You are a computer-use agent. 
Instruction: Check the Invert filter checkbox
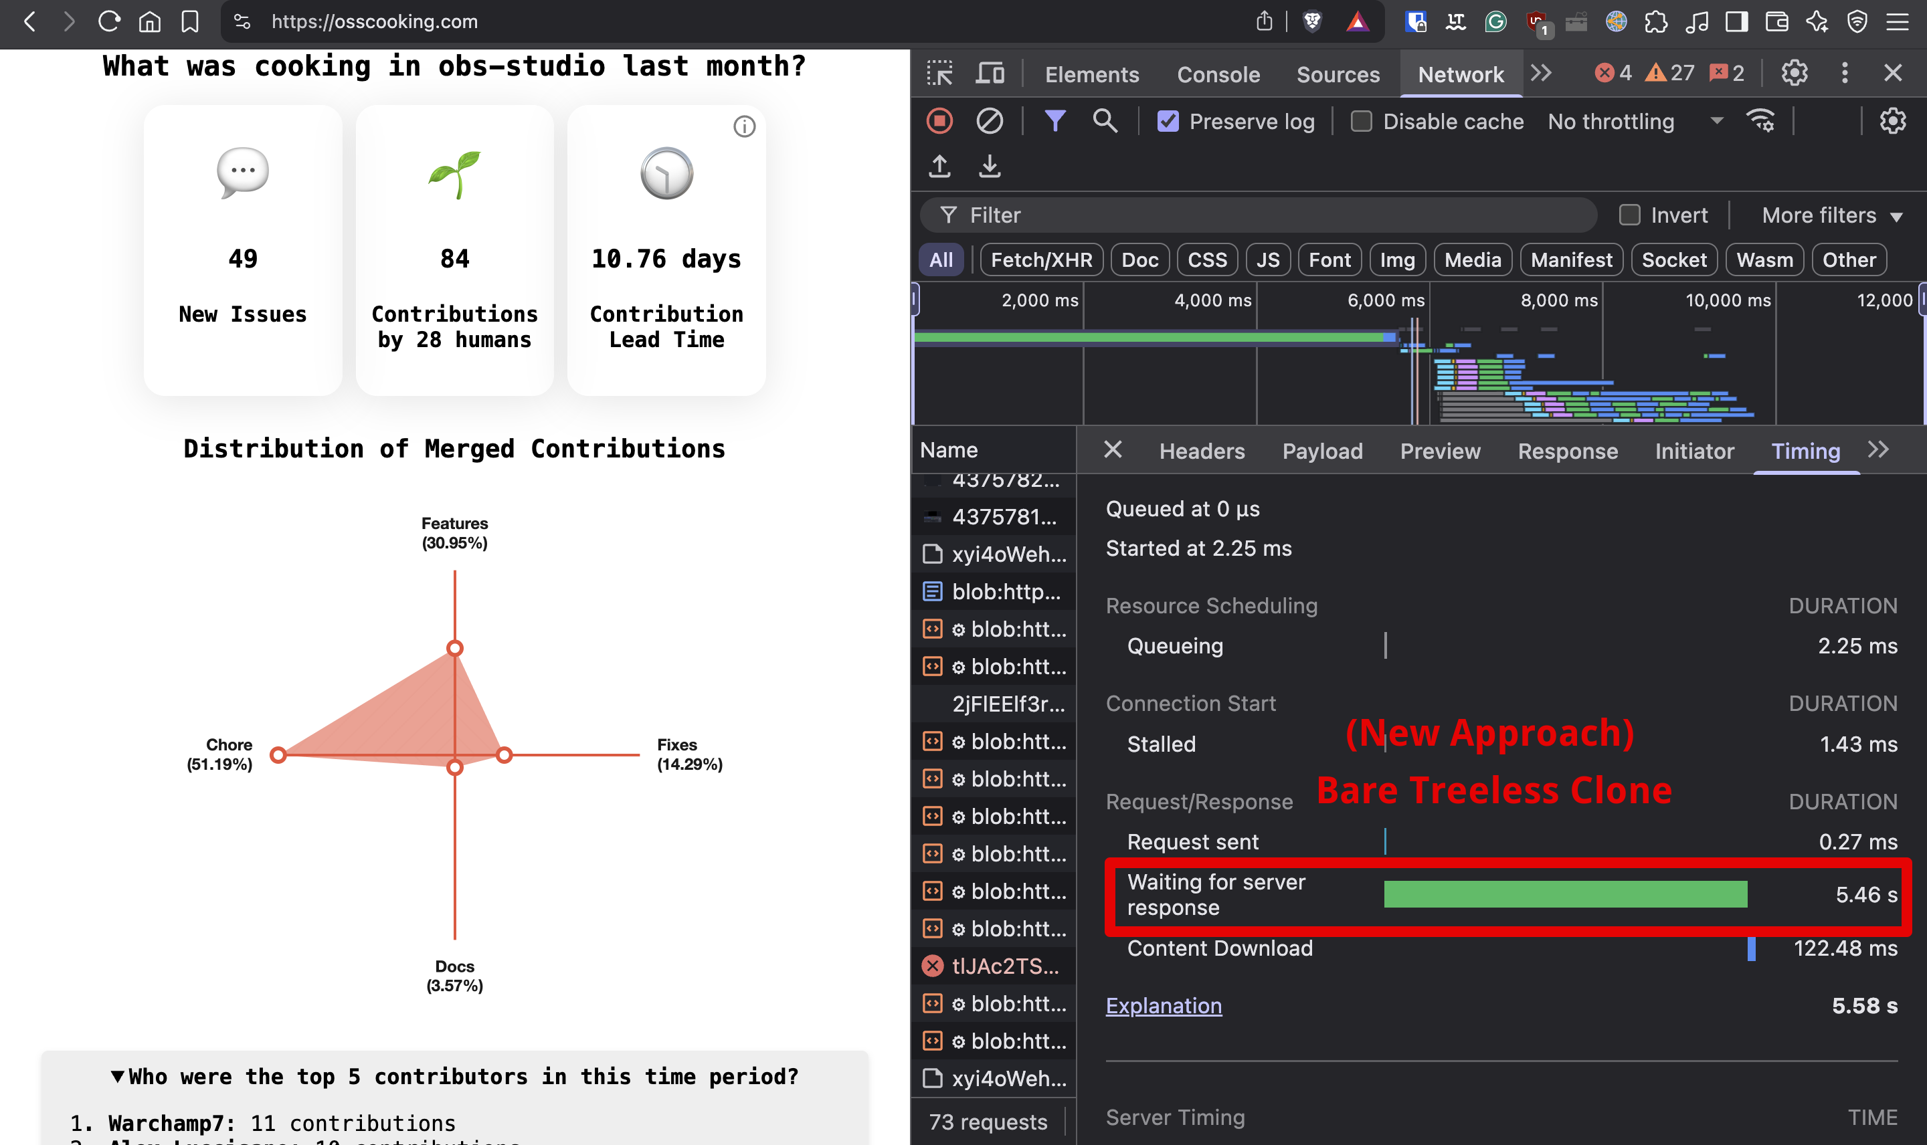tap(1629, 215)
